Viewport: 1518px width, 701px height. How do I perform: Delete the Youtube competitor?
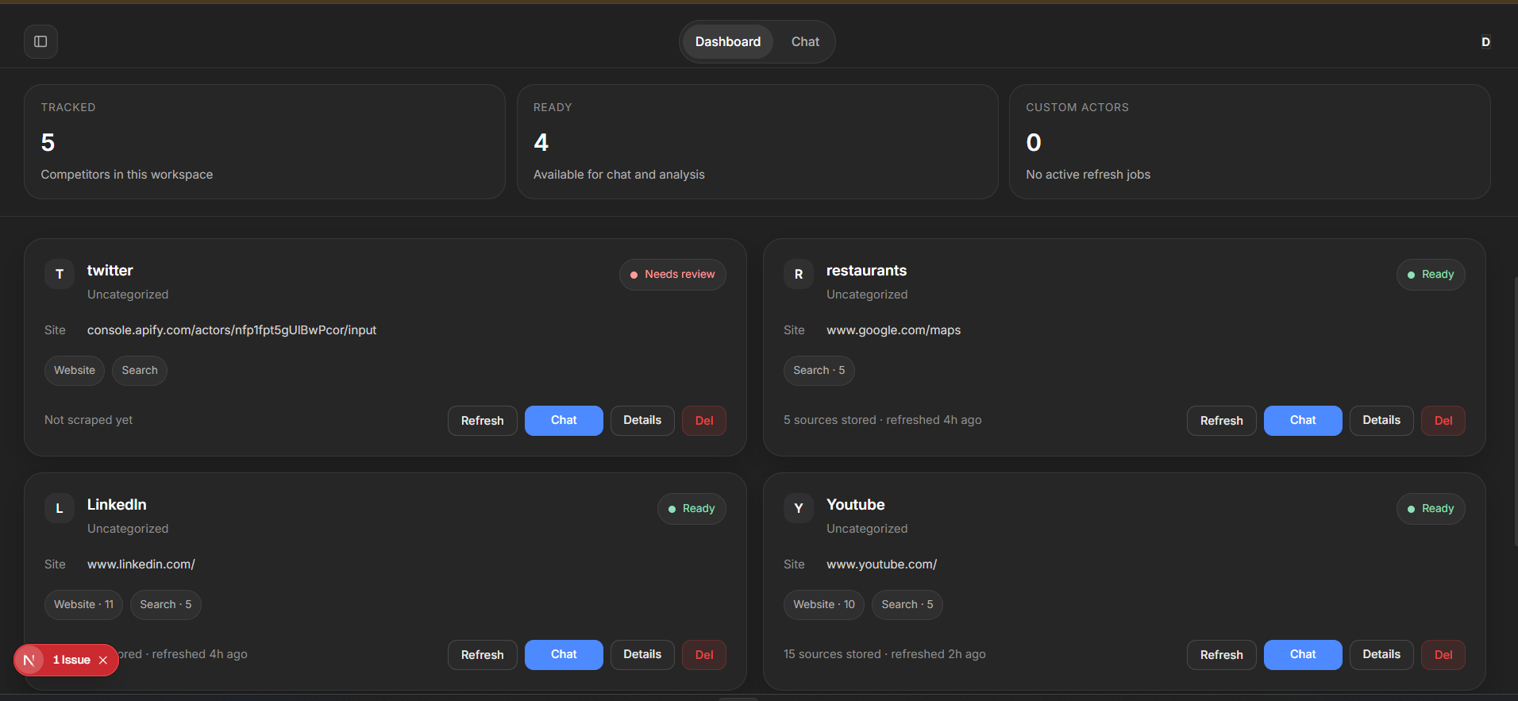pyautogui.click(x=1443, y=655)
